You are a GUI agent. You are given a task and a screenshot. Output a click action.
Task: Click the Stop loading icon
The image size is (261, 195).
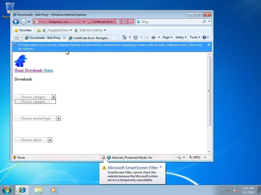pyautogui.click(x=131, y=22)
